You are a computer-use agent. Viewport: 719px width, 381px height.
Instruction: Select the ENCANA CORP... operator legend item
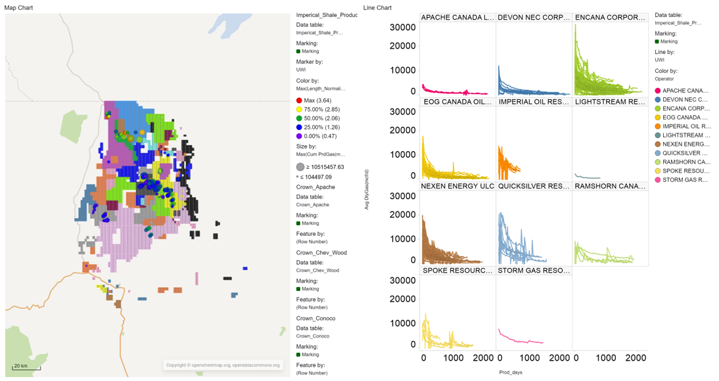682,108
